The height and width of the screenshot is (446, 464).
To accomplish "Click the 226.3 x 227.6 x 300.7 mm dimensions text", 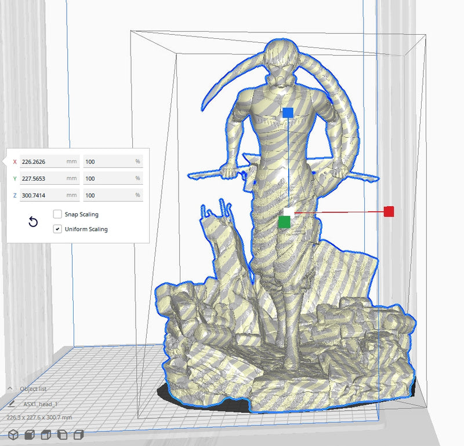I will (39, 418).
